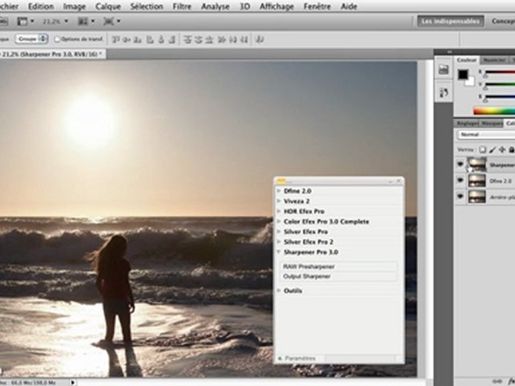Collapse Sharpener Pro 3.0 section
The image size is (515, 386).
[279, 252]
